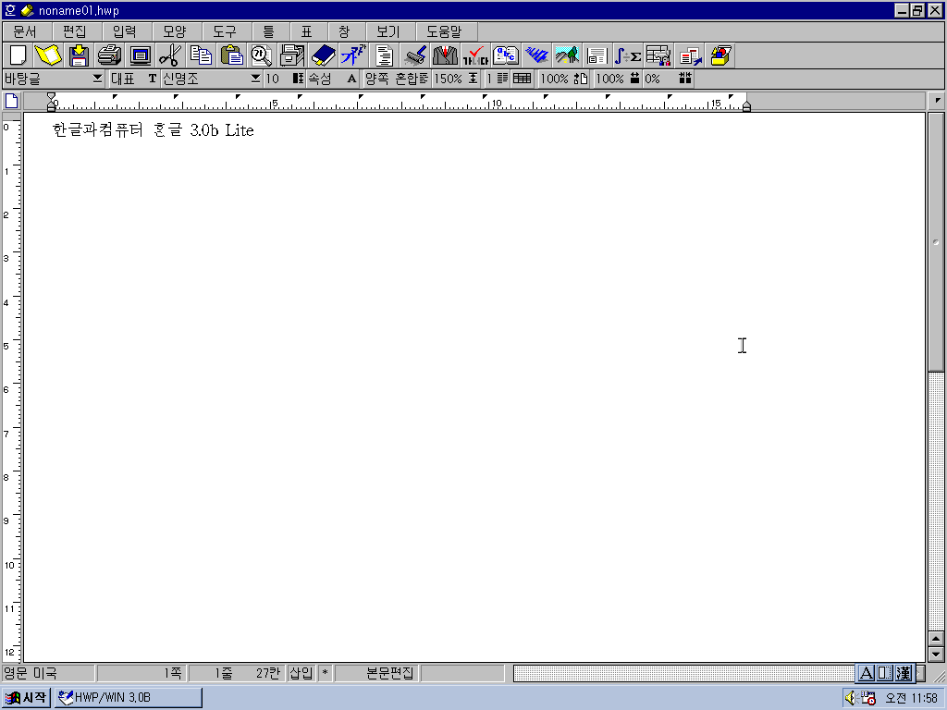Run spell check with red checkmark icon

click(x=475, y=55)
